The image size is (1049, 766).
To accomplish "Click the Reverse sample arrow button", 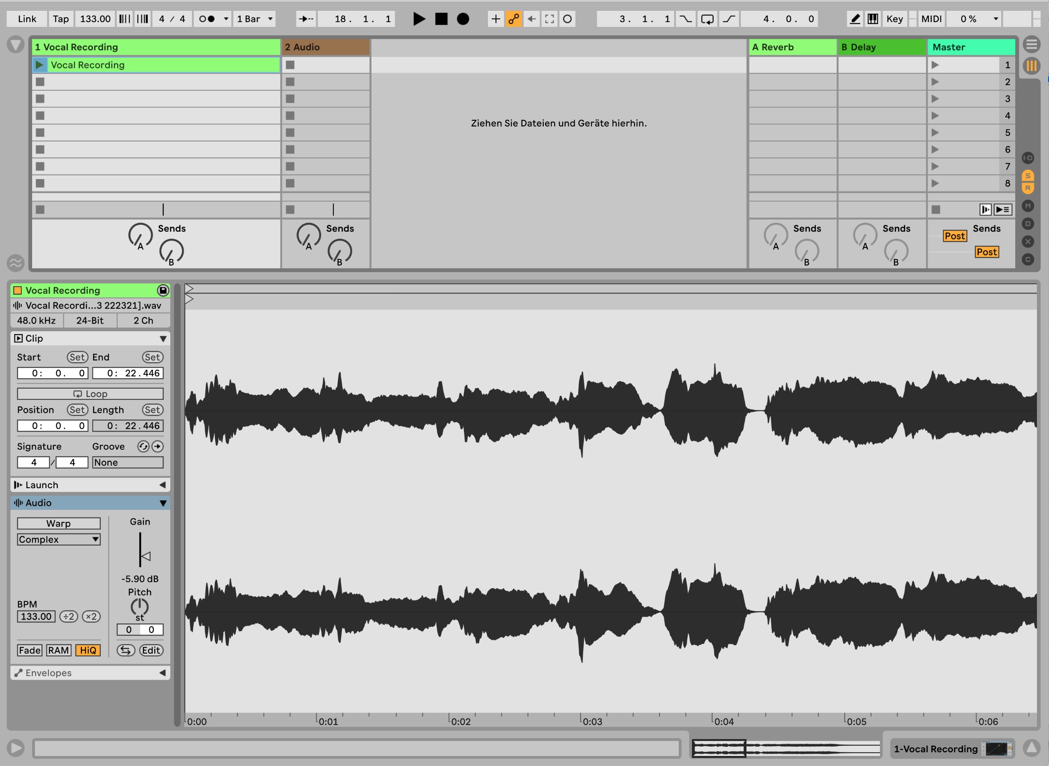I will click(x=125, y=650).
